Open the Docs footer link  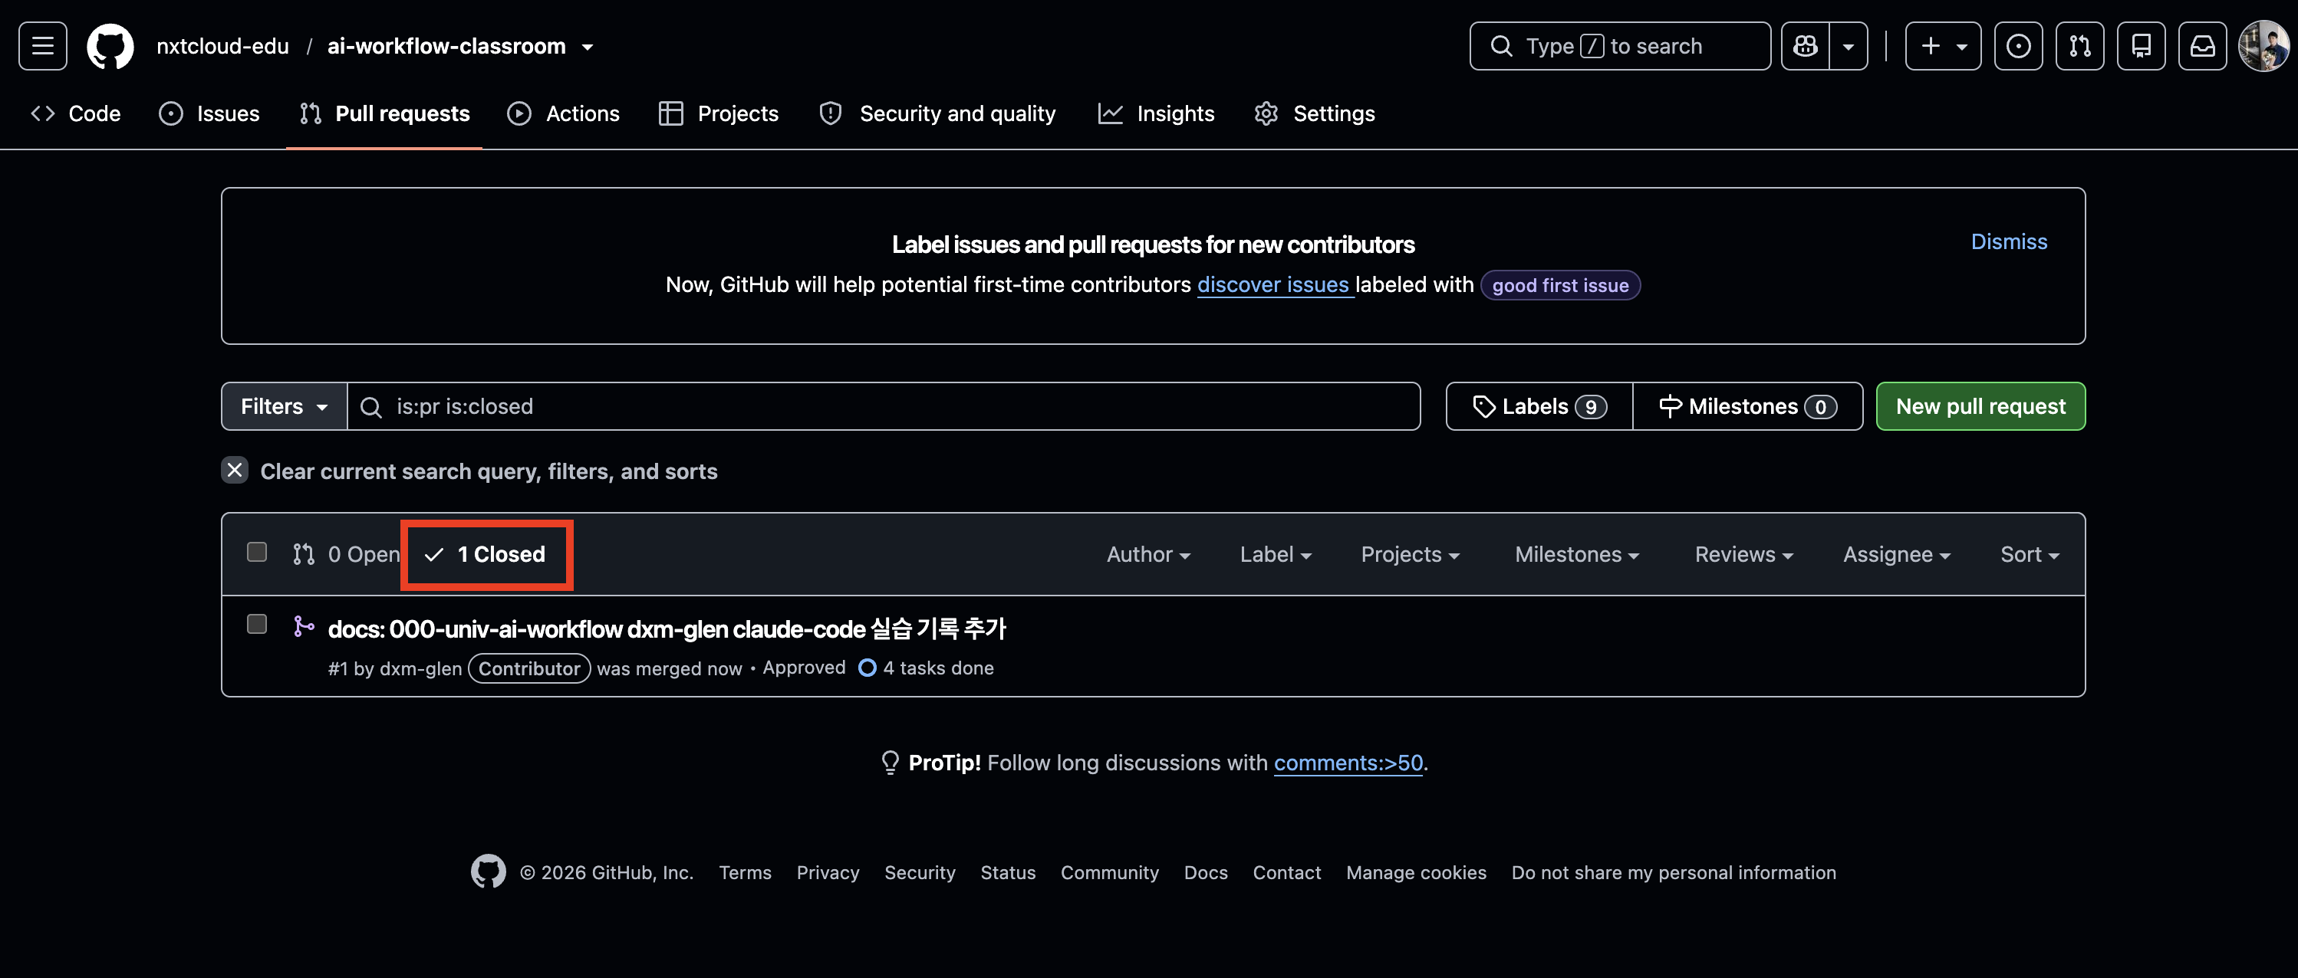(1206, 873)
